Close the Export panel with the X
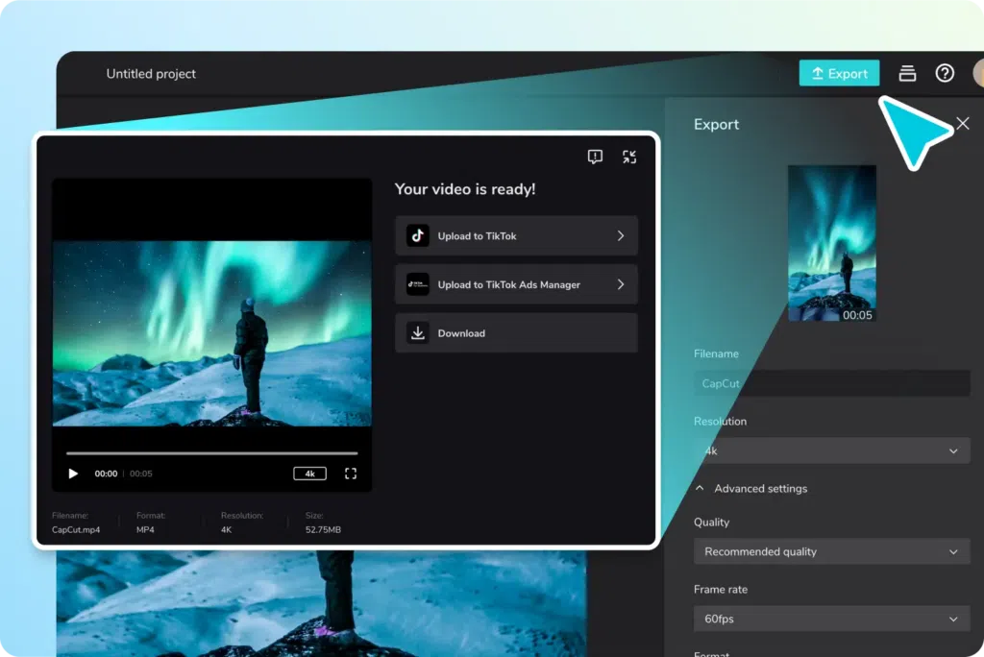The height and width of the screenshot is (657, 984). pyautogui.click(x=963, y=123)
